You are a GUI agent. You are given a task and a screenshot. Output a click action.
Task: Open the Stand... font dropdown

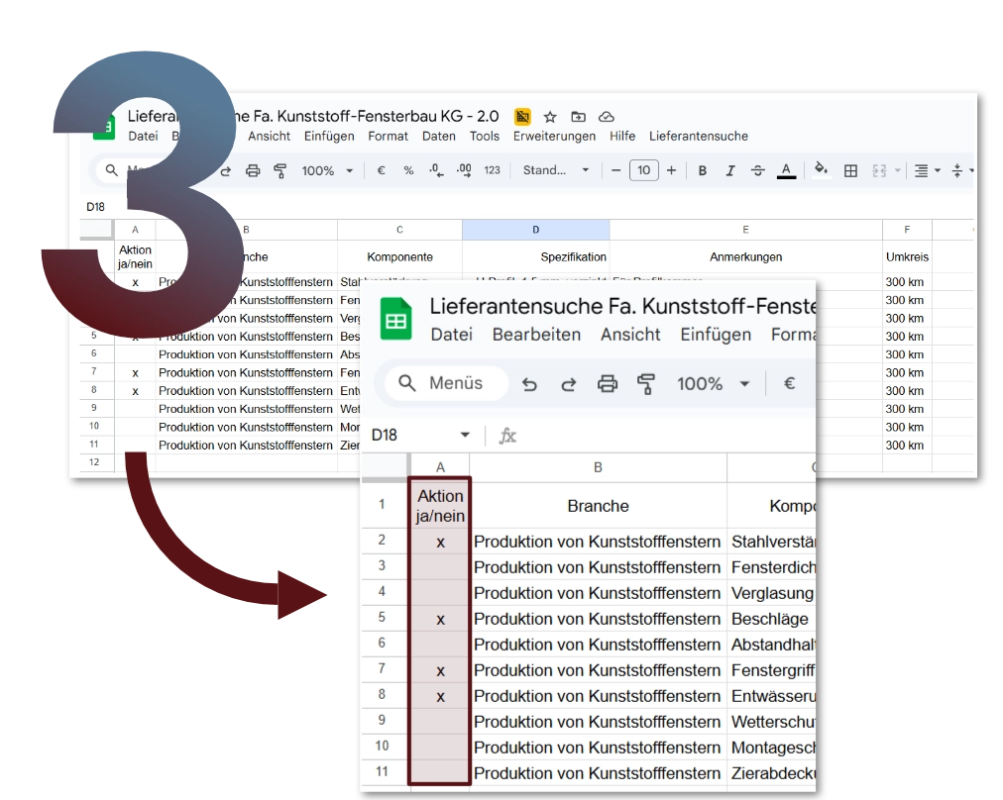[x=556, y=170]
